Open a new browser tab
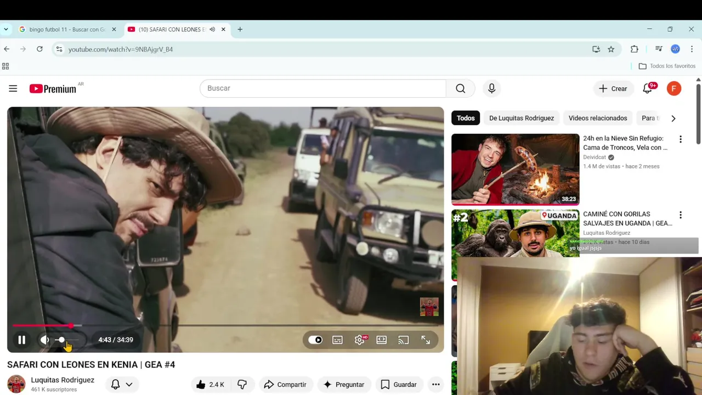Image resolution: width=702 pixels, height=395 pixels. 240,29
